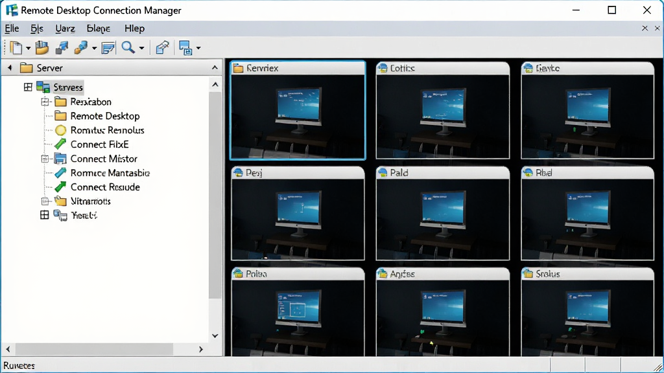Click the icon on Pald tile header
The height and width of the screenshot is (373, 664).
point(383,172)
